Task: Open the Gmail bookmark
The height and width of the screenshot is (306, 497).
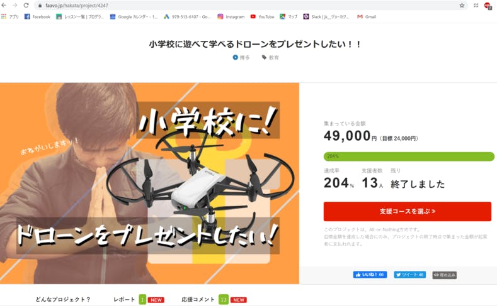Action: [x=367, y=17]
